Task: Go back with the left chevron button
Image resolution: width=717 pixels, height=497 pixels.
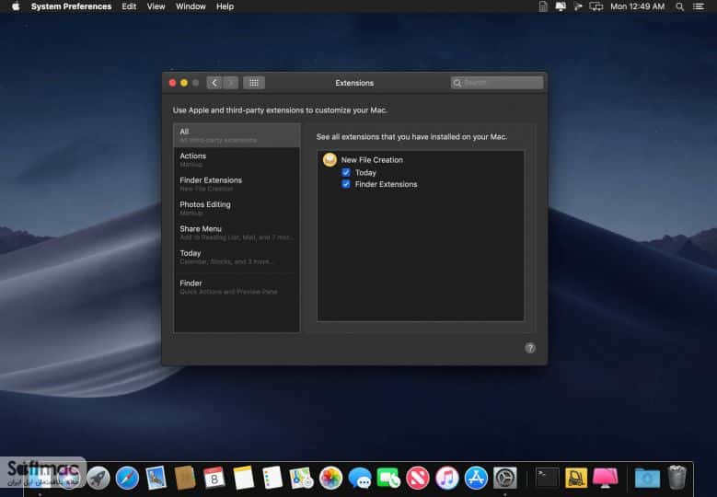Action: pyautogui.click(x=214, y=83)
